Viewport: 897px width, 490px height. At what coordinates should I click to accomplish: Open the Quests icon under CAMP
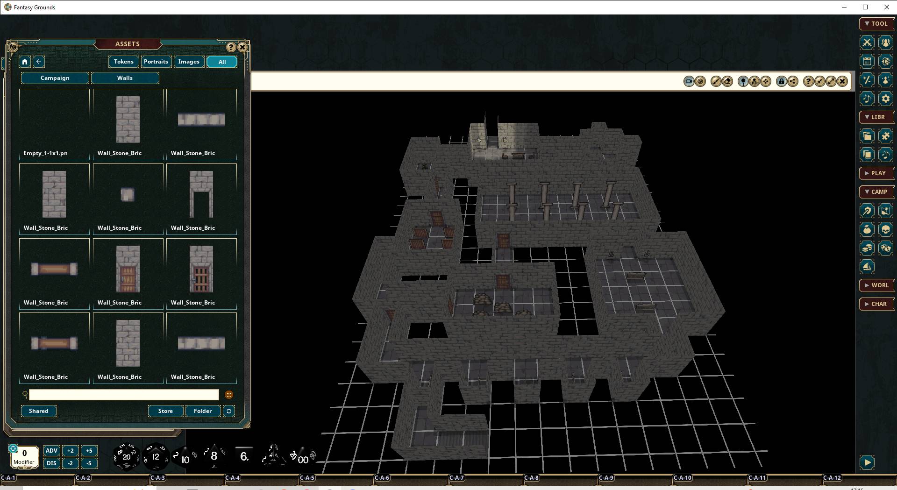pos(867,211)
